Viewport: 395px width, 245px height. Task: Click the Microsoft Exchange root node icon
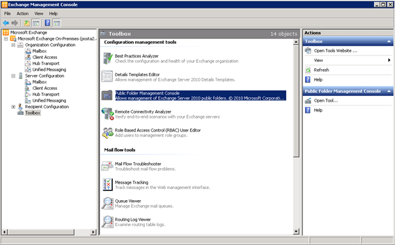click(6, 33)
